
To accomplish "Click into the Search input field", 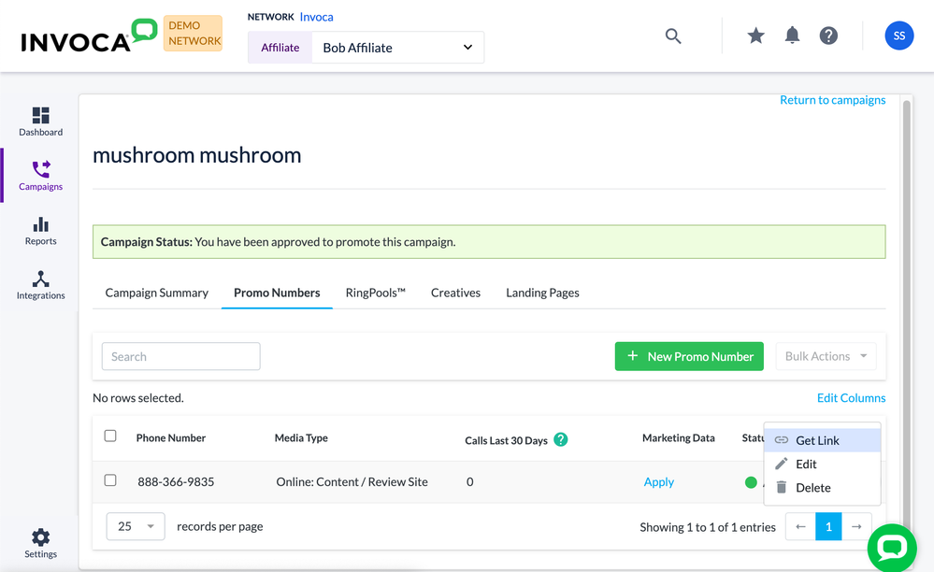I will (x=180, y=356).
